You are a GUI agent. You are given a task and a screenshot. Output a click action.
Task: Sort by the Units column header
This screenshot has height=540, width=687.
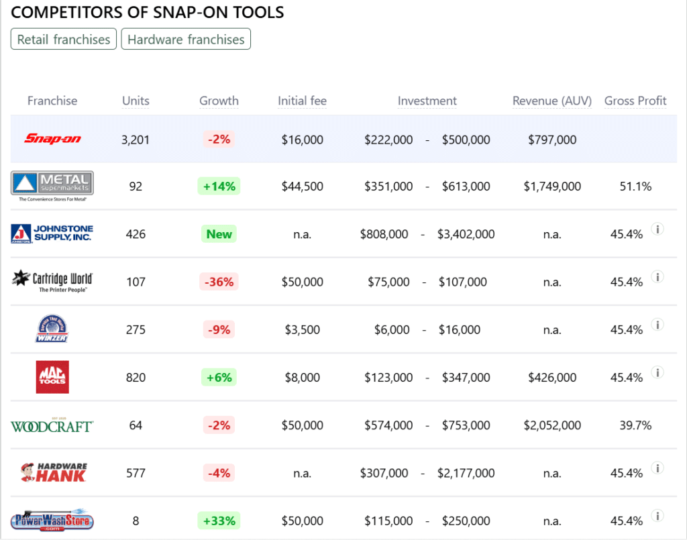tap(136, 101)
